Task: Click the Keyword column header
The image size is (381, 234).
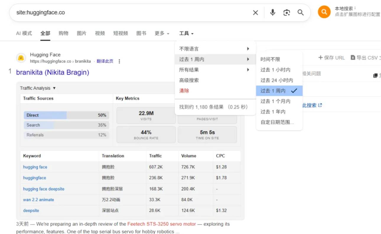Action: tap(32, 156)
